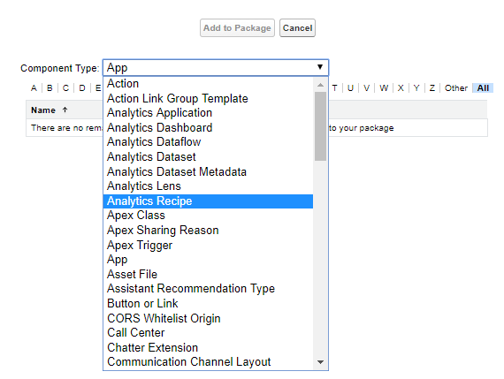Pick Analytics Dashboard from the list
This screenshot has width=504, height=379.
pos(208,127)
